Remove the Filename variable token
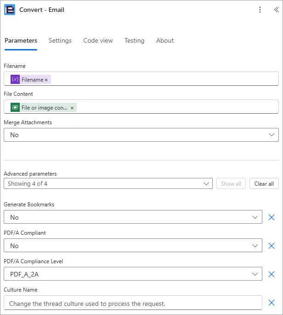 coord(46,80)
